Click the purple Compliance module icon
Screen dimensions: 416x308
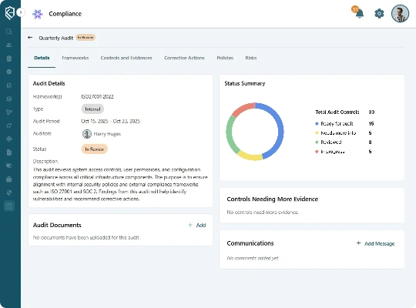(x=38, y=14)
